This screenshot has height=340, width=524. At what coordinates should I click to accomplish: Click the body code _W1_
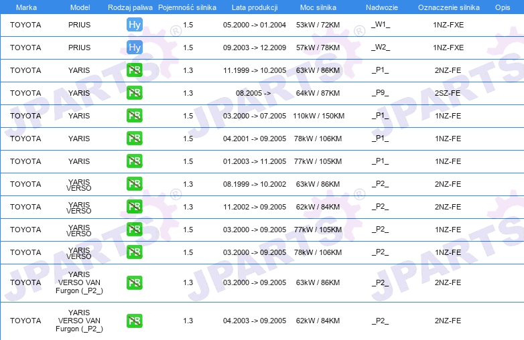pyautogui.click(x=381, y=24)
